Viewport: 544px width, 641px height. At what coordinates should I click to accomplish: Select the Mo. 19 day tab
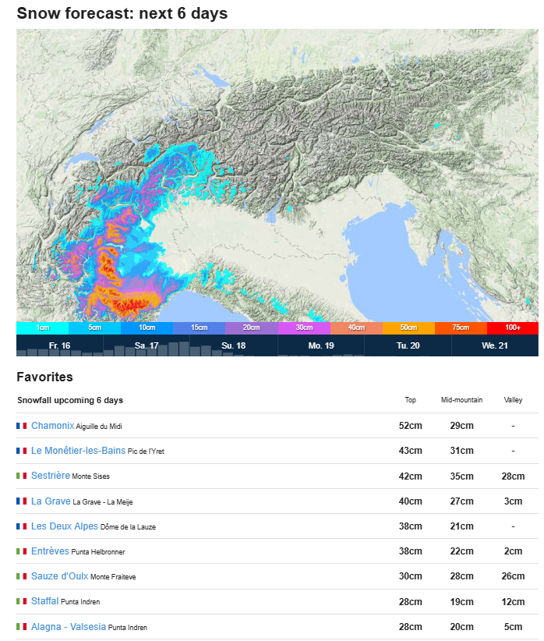pyautogui.click(x=321, y=345)
